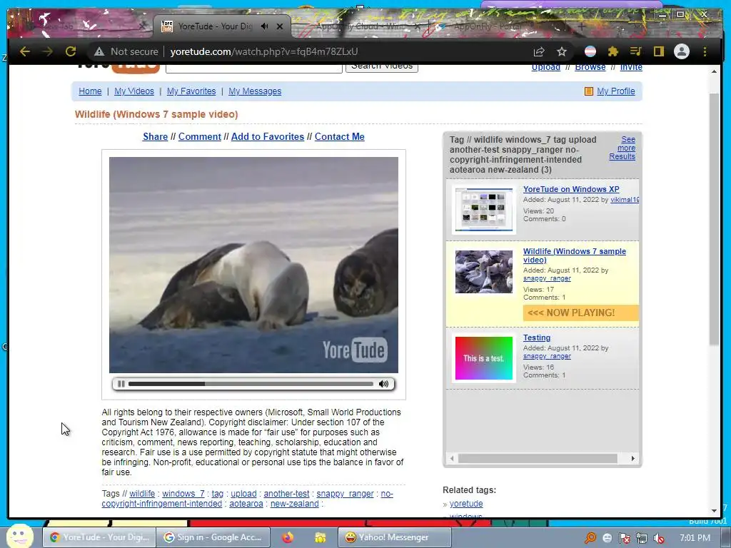Open the network tray icon
Image resolution: width=731 pixels, height=548 pixels.
coord(642,538)
